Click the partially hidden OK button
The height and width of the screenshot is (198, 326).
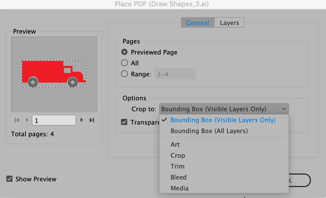[x=299, y=180]
